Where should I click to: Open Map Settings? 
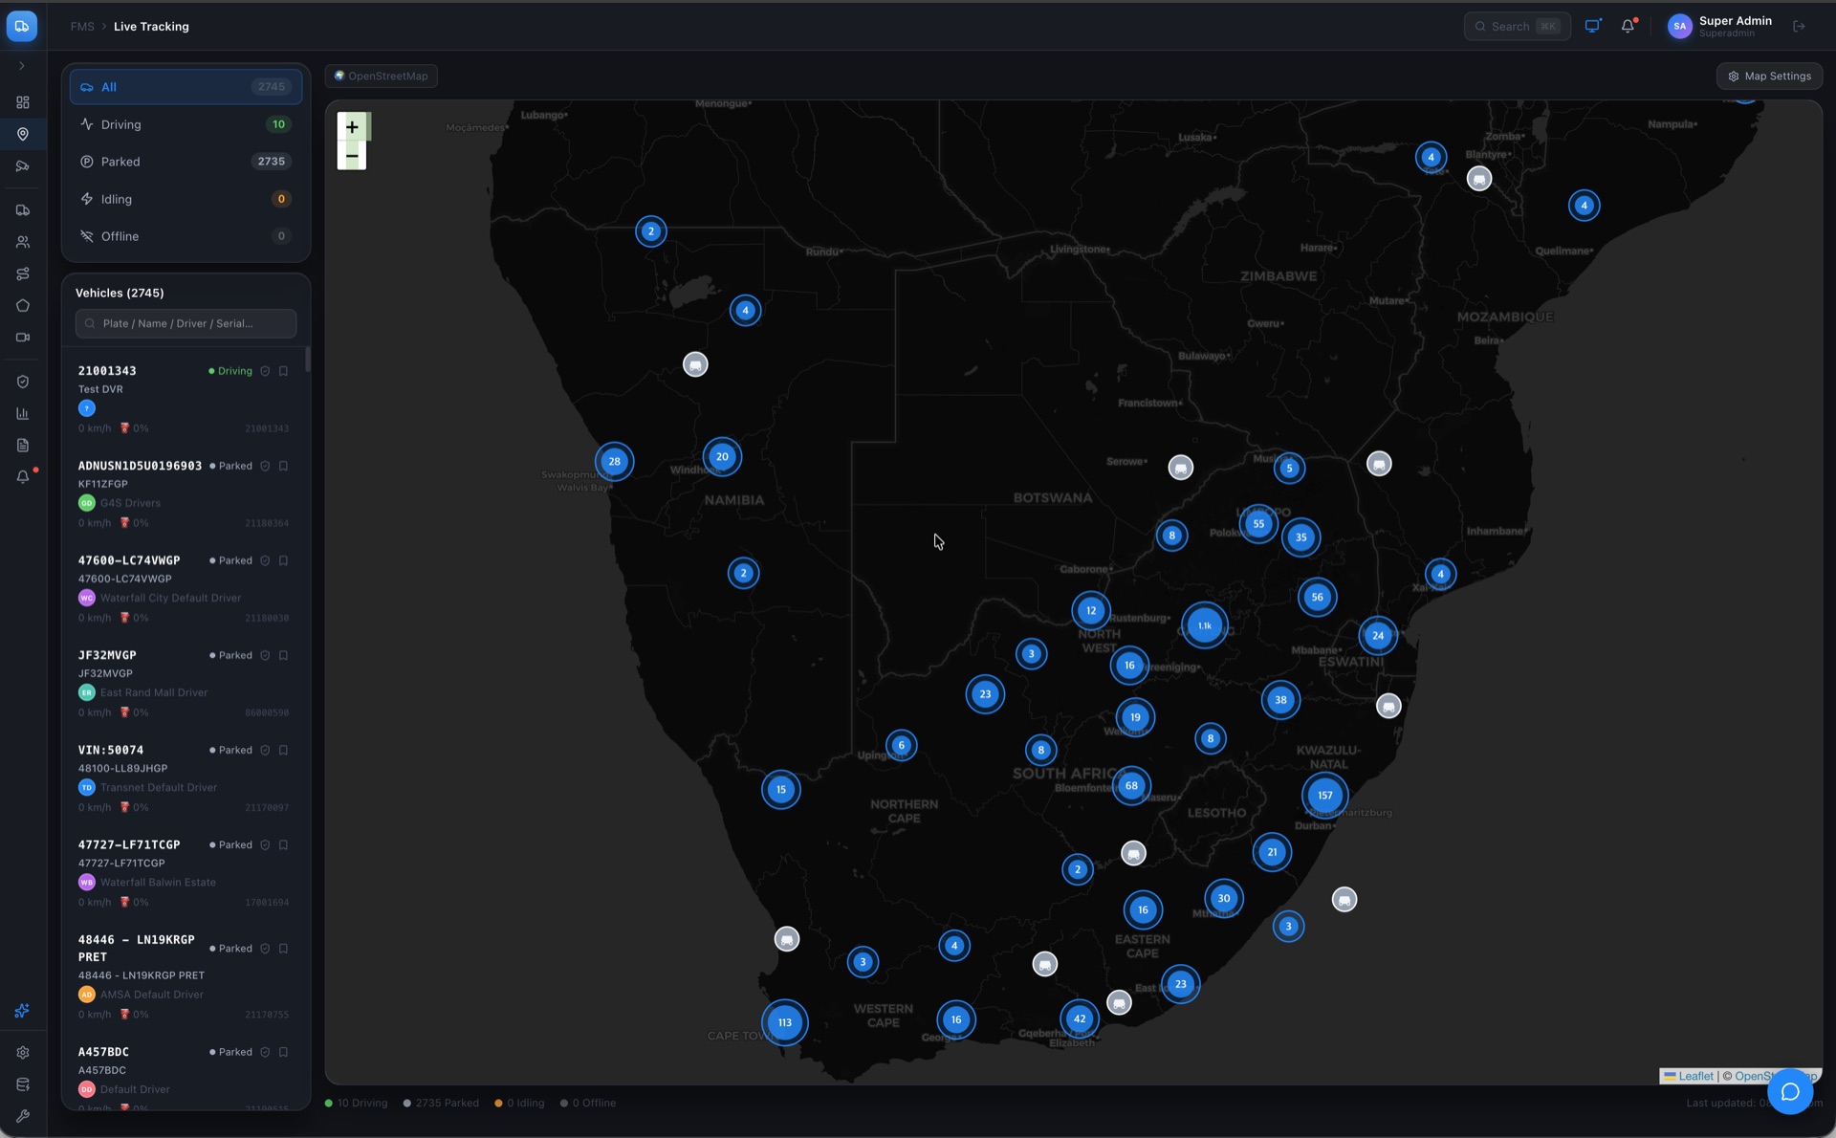point(1769,76)
